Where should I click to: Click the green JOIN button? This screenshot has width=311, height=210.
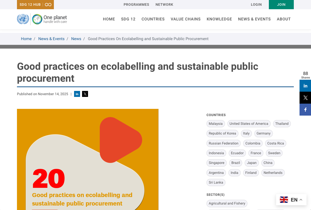coord(281,4)
